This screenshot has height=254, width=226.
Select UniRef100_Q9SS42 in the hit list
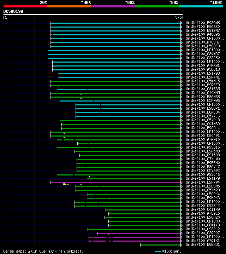[x=203, y=206]
